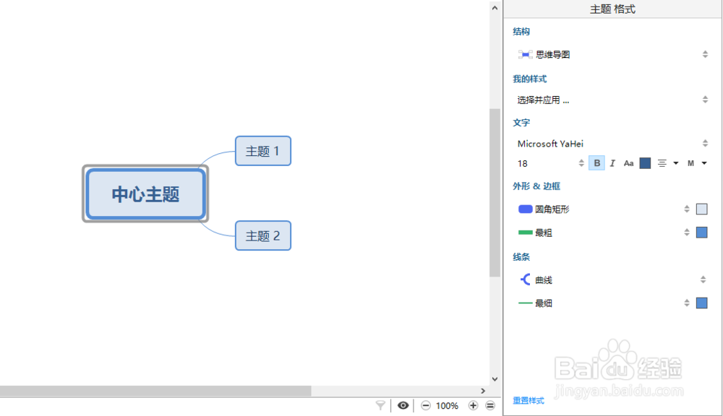Open the 圆角矩形 shape dropdown
Screen dimensions: 723x416
[x=603, y=209]
